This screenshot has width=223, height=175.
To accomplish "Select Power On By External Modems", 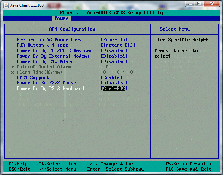I will coord(53,56).
